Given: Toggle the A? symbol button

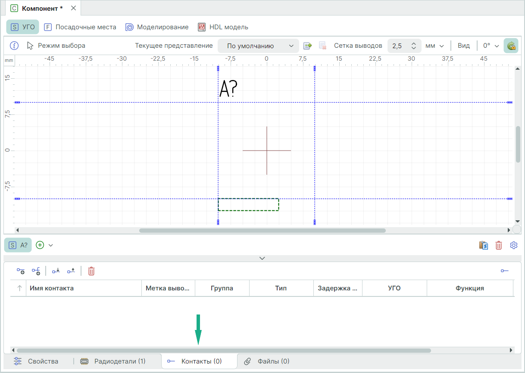Looking at the screenshot, I should coord(18,245).
